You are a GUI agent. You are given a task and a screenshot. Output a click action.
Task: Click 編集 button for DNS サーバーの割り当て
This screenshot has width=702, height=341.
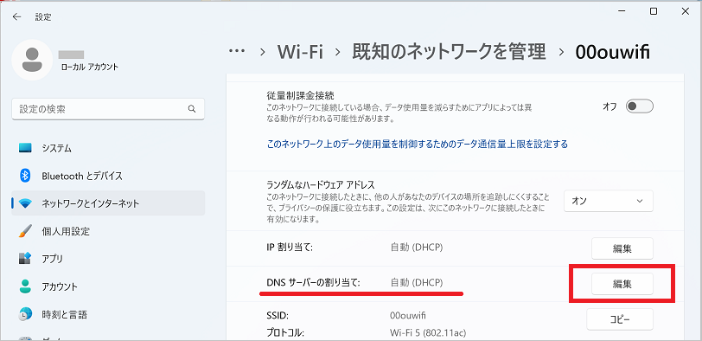click(622, 284)
